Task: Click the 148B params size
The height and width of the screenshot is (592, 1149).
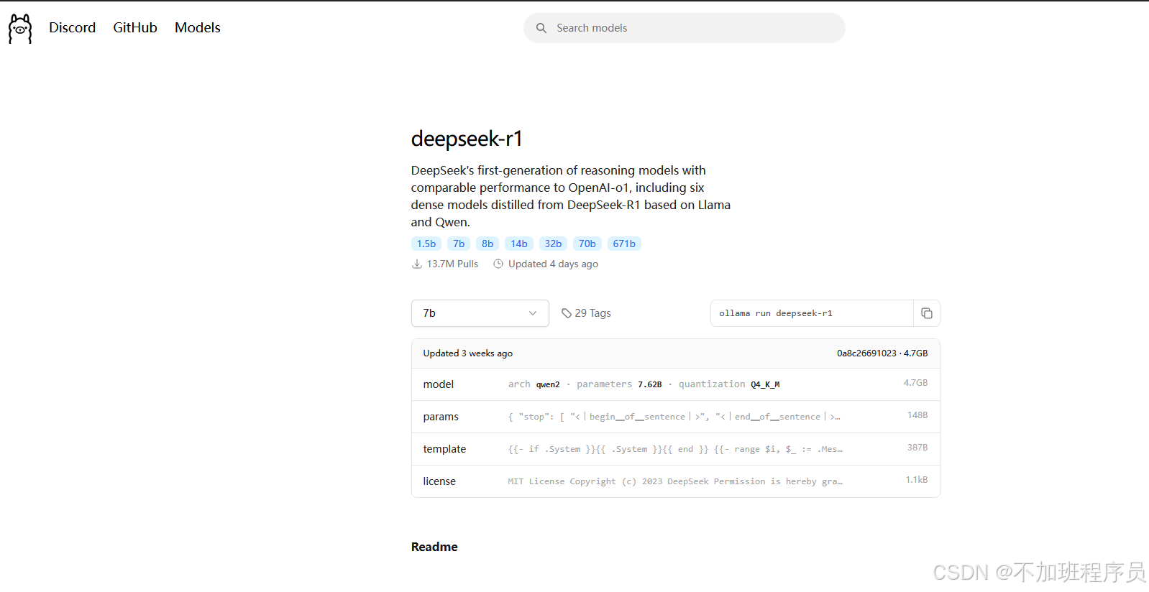Action: [x=917, y=415]
